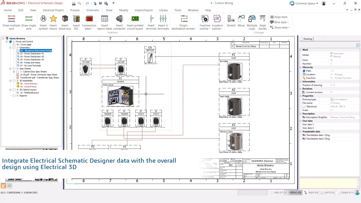Click the refresh icon below the project tree
361x203 pixels.
tap(9, 185)
